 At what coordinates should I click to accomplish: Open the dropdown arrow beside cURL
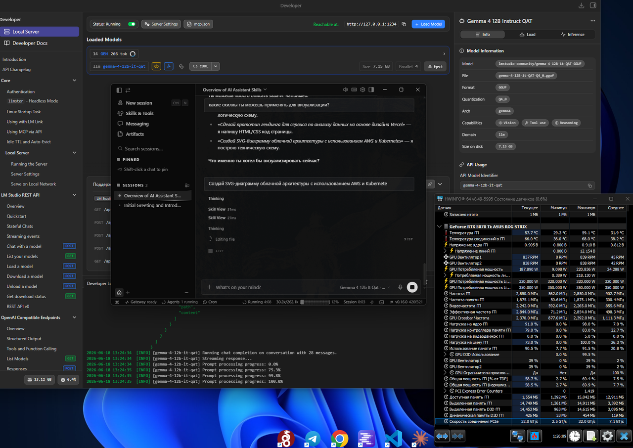(216, 66)
